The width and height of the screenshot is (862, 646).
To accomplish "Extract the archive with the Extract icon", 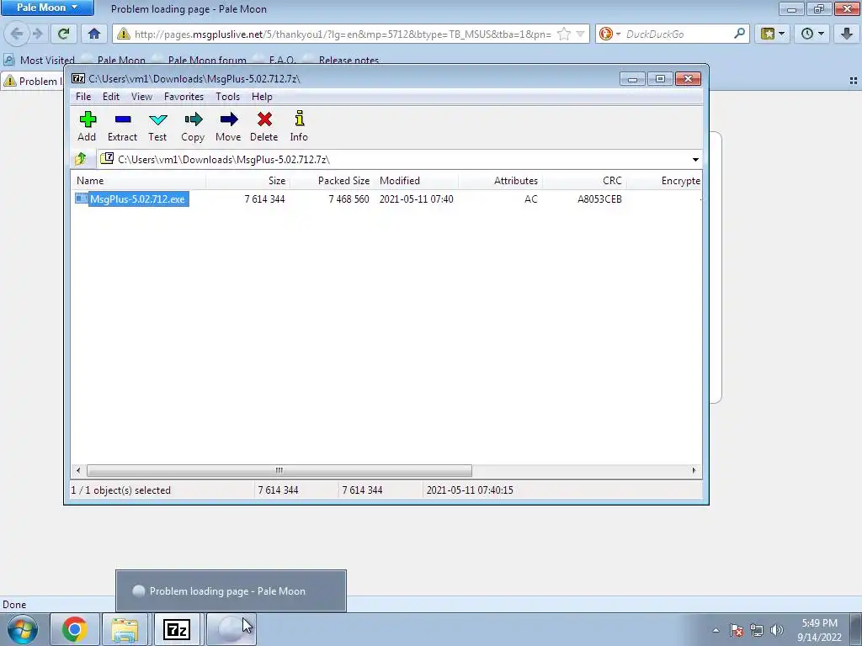I will point(123,126).
